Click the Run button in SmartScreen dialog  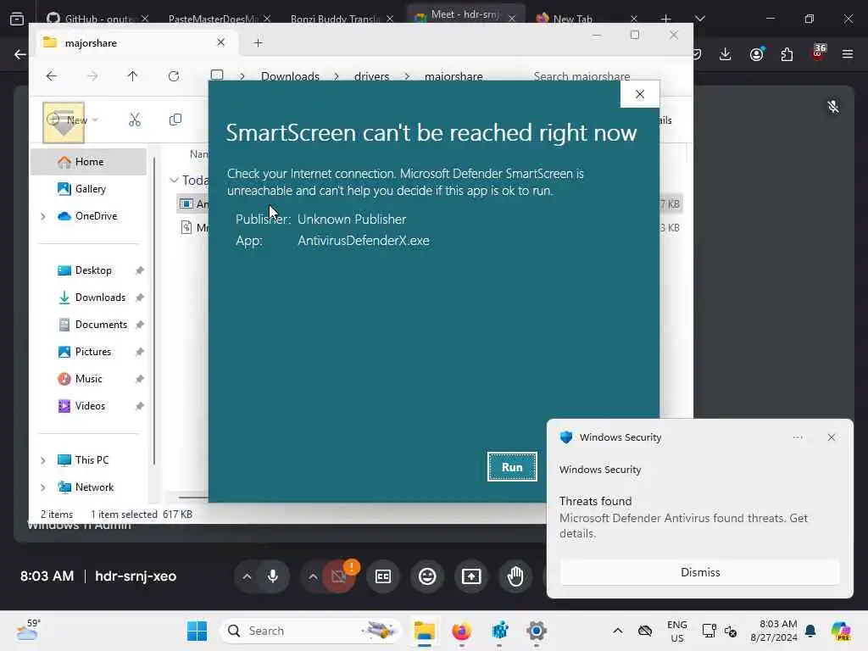tap(512, 467)
